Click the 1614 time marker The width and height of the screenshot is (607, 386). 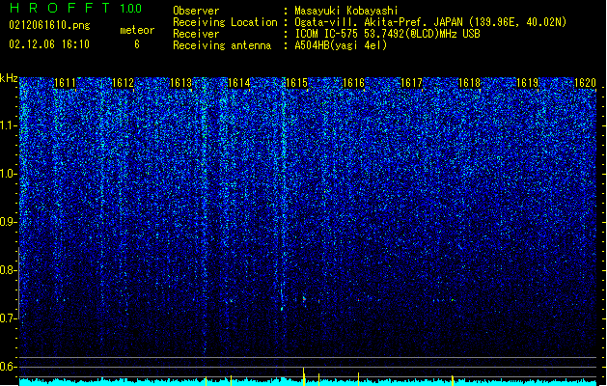pyautogui.click(x=239, y=83)
